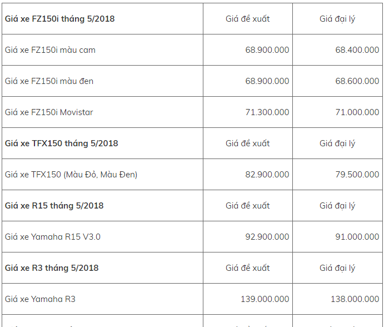Select the 'Giá xe FZ150i Movistar' cell

tap(49, 112)
